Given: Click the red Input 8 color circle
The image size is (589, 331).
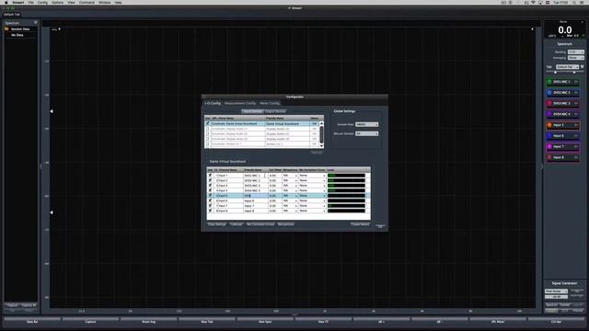Looking at the screenshot, I should (x=549, y=157).
